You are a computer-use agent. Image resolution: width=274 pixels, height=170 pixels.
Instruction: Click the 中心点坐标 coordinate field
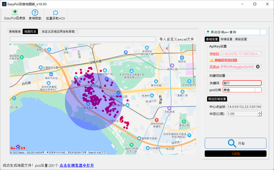click(244, 107)
